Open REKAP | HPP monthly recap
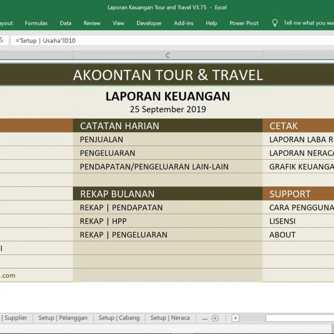This screenshot has height=334, width=334. pyautogui.click(x=103, y=221)
